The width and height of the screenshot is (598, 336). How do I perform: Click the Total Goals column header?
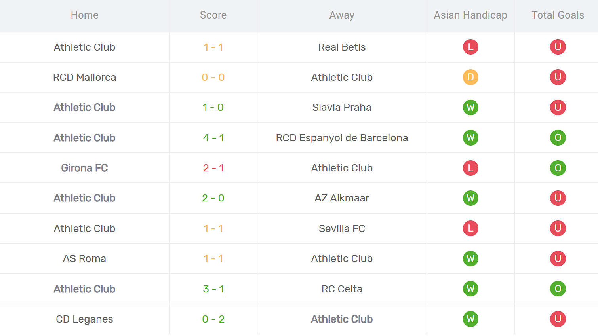coord(558,15)
